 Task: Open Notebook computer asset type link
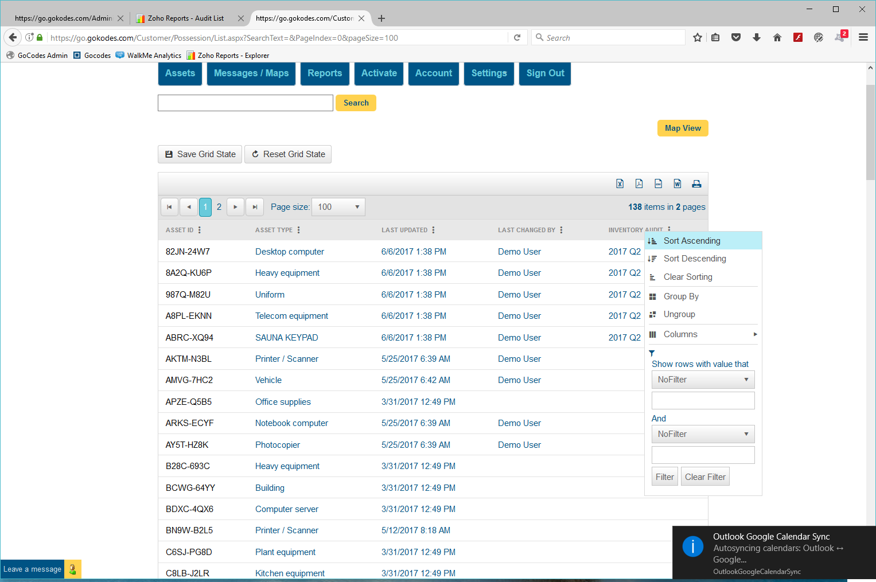(x=291, y=423)
